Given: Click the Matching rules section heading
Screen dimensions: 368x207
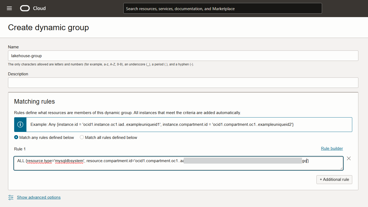Looking at the screenshot, I should (34, 101).
